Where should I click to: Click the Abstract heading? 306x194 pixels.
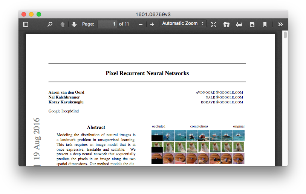pyautogui.click(x=96, y=127)
